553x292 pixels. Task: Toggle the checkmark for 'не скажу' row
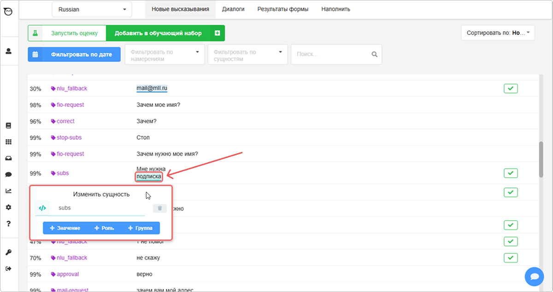[511, 257]
